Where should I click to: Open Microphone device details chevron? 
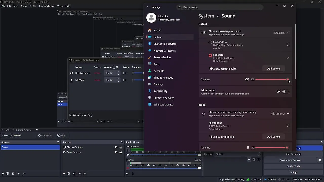pos(288,126)
